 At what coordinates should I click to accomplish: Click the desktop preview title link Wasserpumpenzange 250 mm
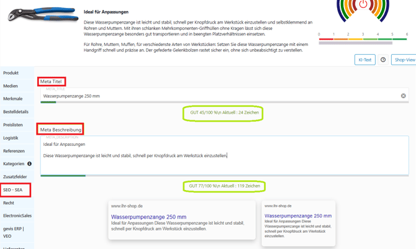coord(148,217)
